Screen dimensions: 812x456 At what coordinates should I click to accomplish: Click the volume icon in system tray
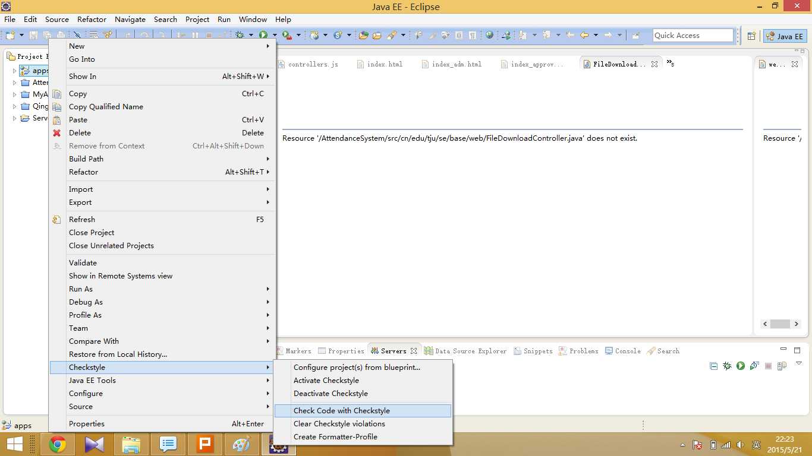(740, 445)
